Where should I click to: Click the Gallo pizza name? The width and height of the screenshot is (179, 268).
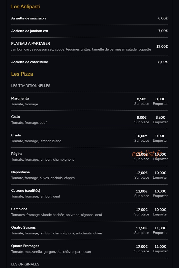pyautogui.click(x=16, y=117)
